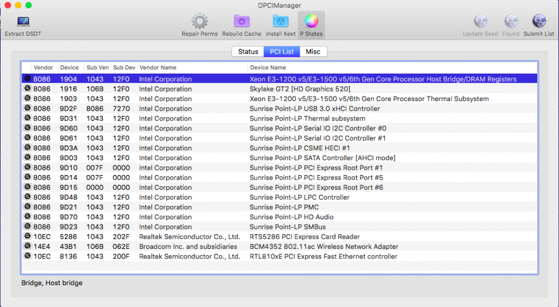
Task: Click the search icon on Skylake GT2 row
Action: point(27,88)
